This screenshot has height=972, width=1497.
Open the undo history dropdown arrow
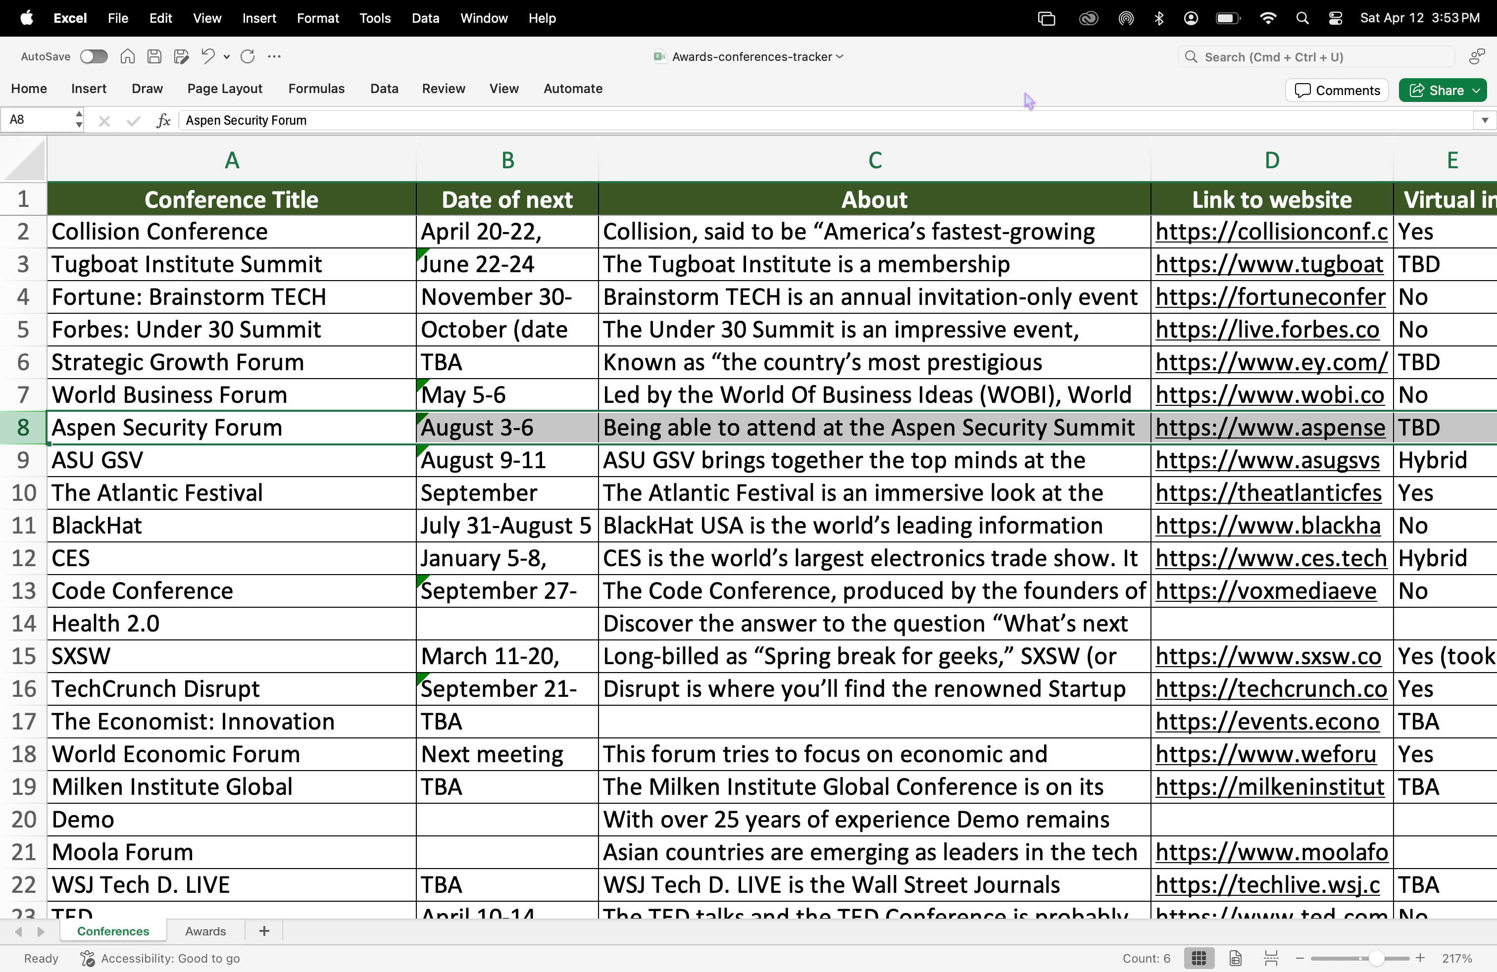tap(226, 57)
